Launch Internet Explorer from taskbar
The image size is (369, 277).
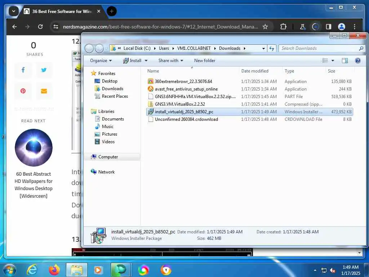[x=32, y=270]
